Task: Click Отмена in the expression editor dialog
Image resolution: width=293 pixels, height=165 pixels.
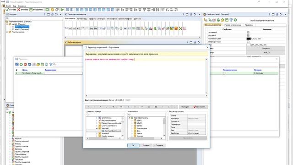Action: tap(146, 145)
